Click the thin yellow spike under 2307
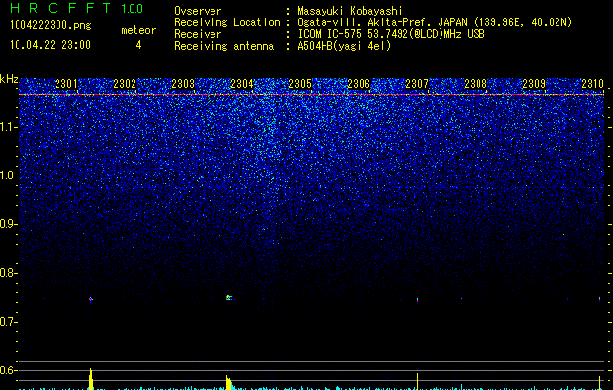 417,381
